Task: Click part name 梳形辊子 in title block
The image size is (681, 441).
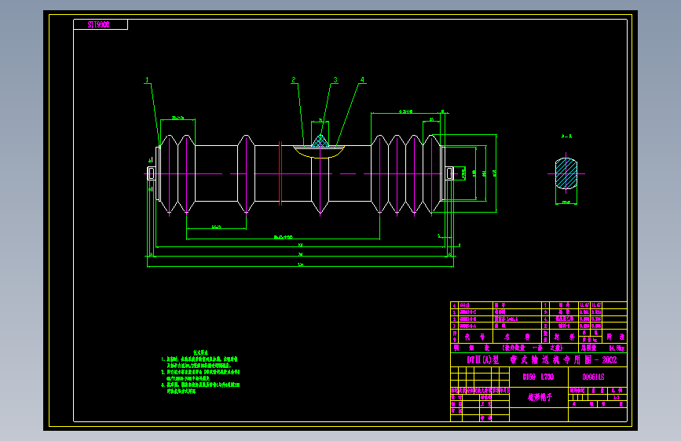Action: [540, 397]
